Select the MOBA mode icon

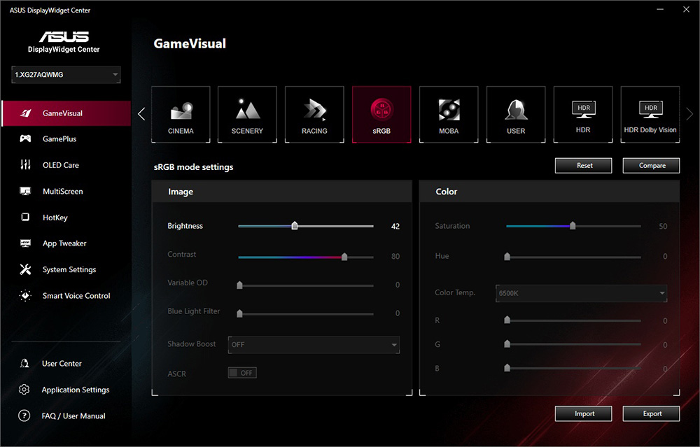pyautogui.click(x=449, y=115)
